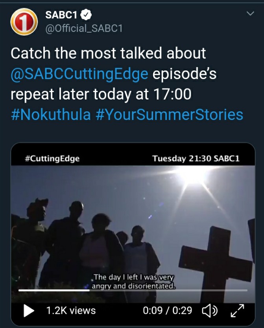Click the verified badge next to SABC1
Screen dimensions: 264x328
(86, 15)
